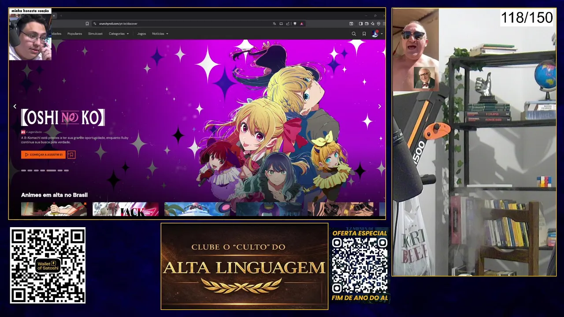Open the JACK anime thumbnail
This screenshot has height=317, width=564.
(126, 209)
